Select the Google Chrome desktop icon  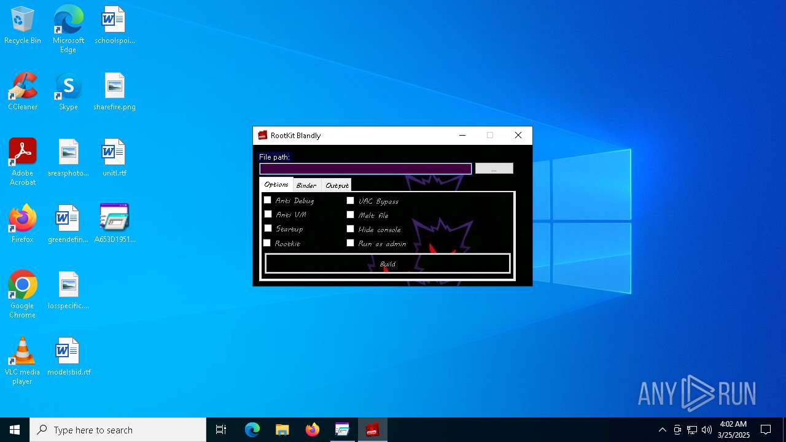coord(23,295)
